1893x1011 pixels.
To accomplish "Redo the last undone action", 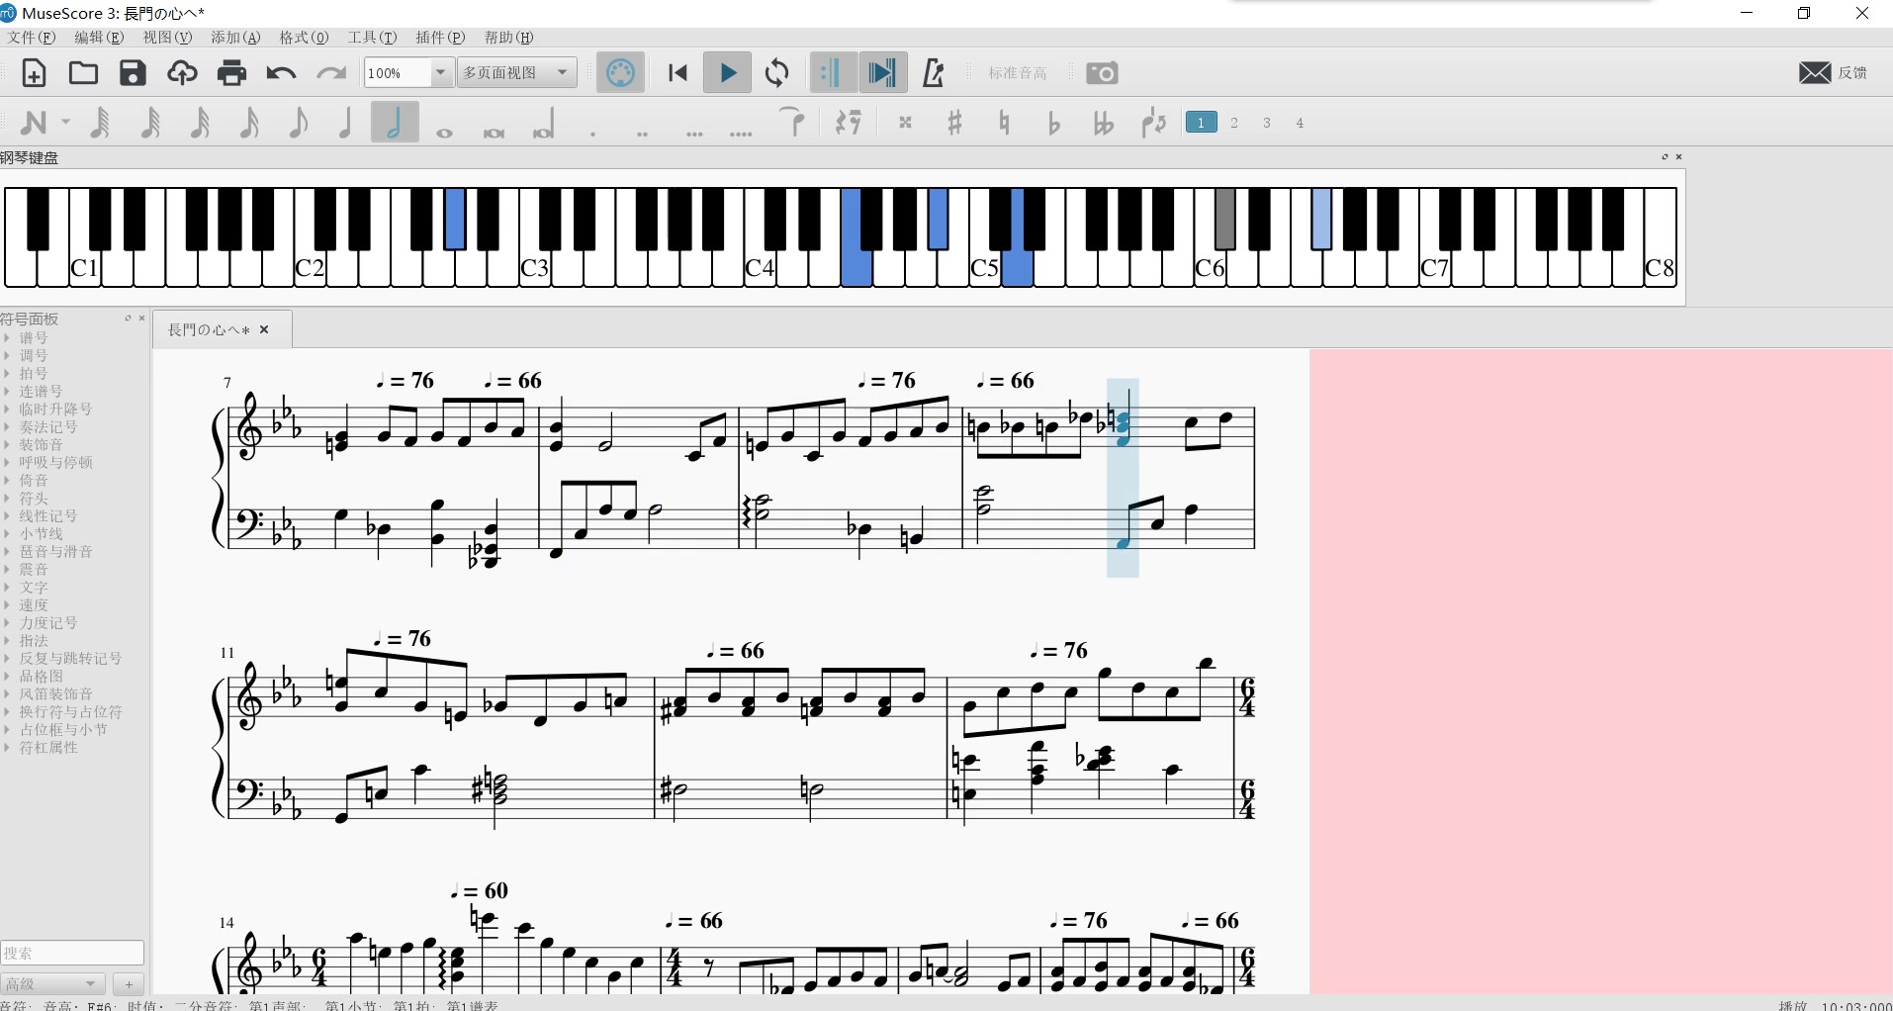I will click(x=330, y=73).
